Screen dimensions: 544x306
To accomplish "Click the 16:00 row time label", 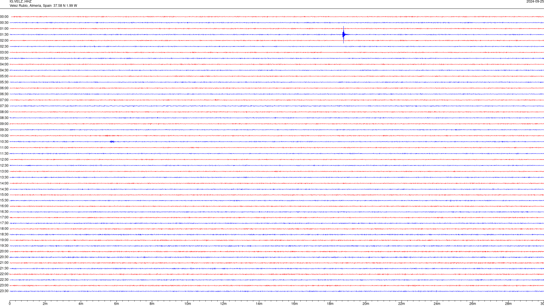I will (x=4, y=206).
